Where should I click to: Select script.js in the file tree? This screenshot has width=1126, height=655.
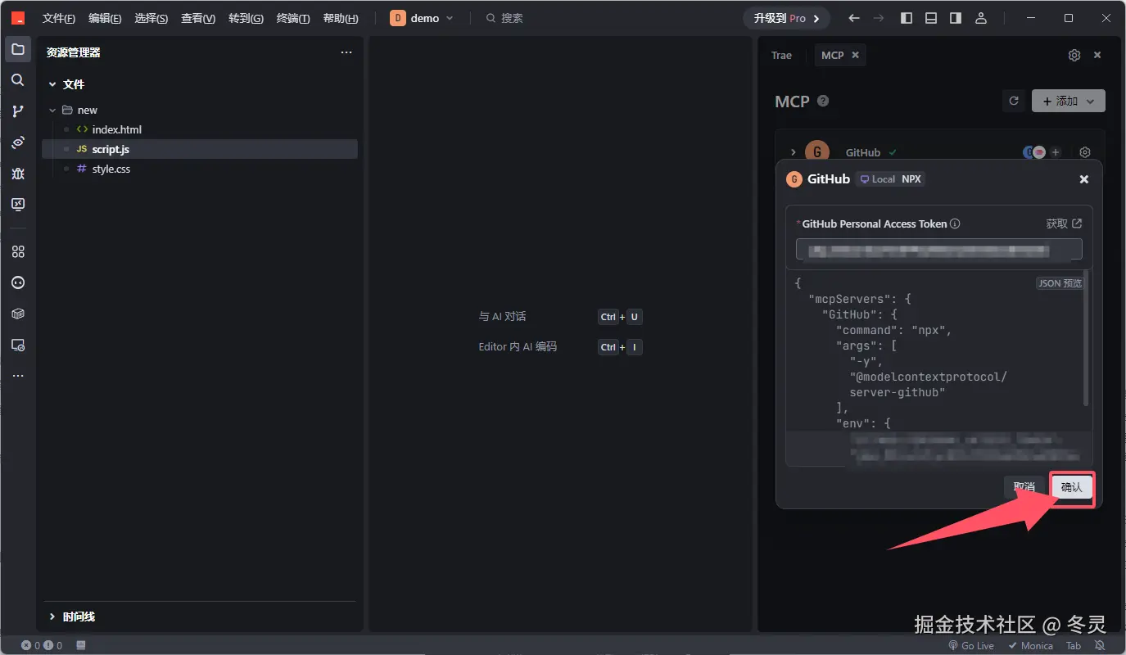[x=200, y=149]
